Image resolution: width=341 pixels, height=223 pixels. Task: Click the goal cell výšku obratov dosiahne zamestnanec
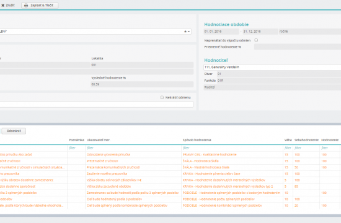[x=33, y=180]
